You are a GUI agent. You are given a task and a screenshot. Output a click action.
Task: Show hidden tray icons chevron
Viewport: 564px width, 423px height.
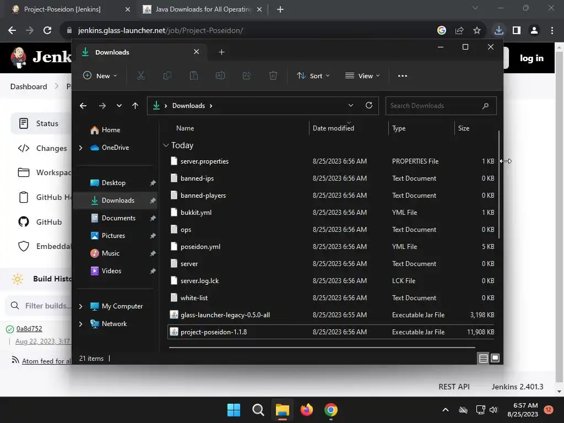pyautogui.click(x=445, y=410)
